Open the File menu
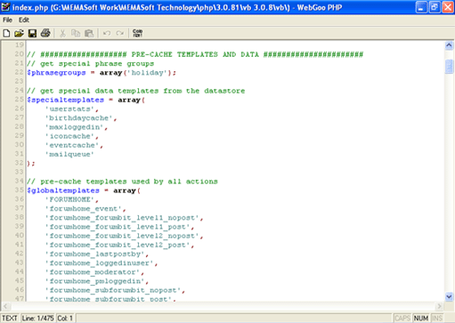Image resolution: width=455 pixels, height=323 pixels. point(7,20)
